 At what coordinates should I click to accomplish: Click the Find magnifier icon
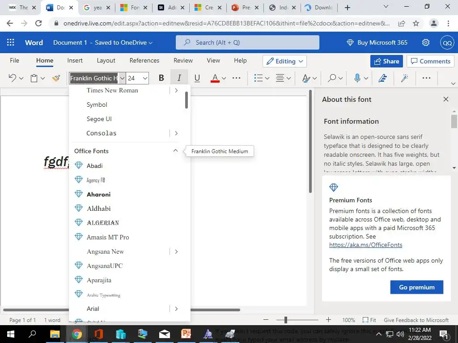[x=332, y=78]
